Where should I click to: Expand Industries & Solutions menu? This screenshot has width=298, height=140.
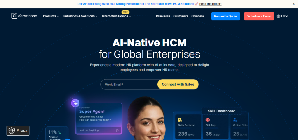(x=80, y=16)
